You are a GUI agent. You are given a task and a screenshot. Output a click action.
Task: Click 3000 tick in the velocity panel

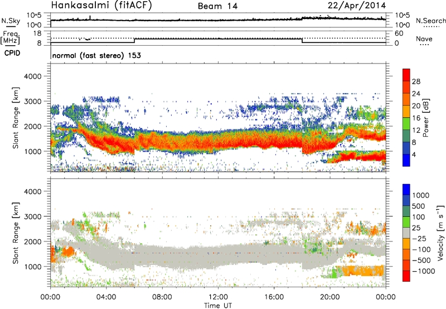33,216
